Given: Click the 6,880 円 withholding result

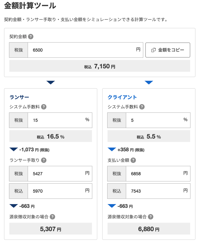Looking at the screenshot, I should tap(149, 229).
